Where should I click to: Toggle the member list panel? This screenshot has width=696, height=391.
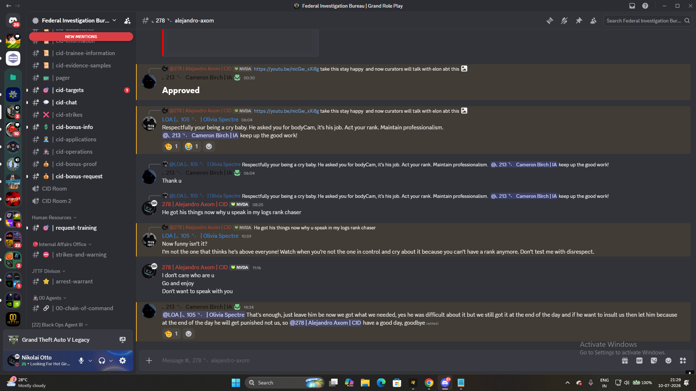[x=593, y=21]
